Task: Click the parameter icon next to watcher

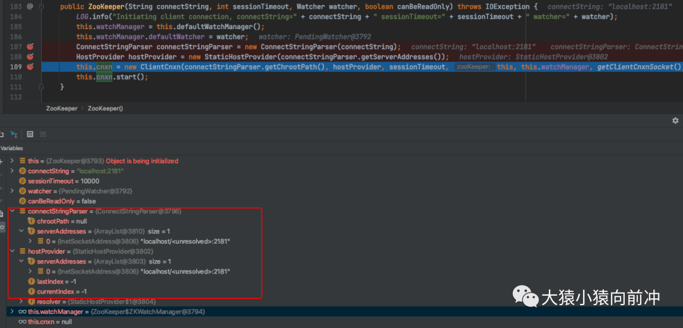Action: [x=22, y=191]
